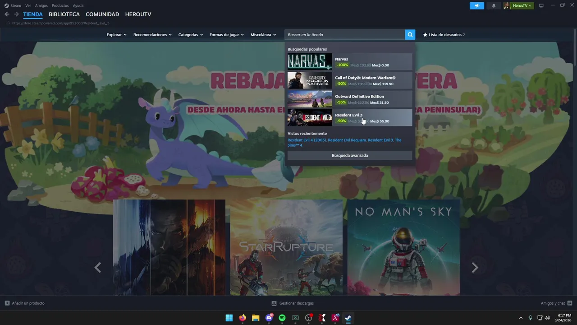577x325 pixels.
Task: Select the BIBLIOTECA tab
Action: (64, 14)
